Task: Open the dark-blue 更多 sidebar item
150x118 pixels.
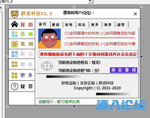Action: coord(22,75)
